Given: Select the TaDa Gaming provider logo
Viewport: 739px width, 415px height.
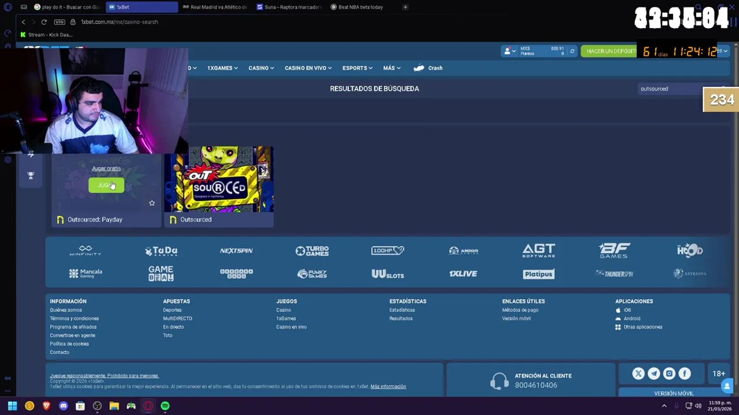Looking at the screenshot, I should click(x=161, y=251).
